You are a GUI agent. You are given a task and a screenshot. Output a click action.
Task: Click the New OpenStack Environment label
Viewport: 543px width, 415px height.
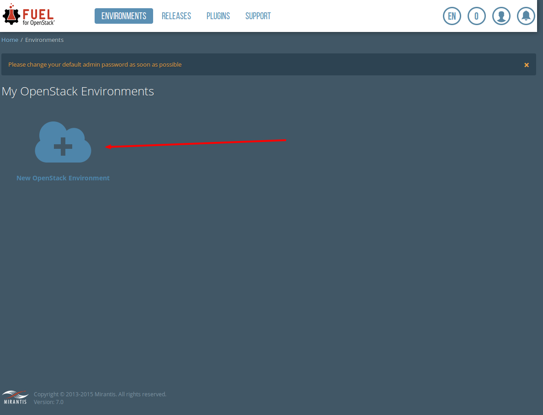63,178
